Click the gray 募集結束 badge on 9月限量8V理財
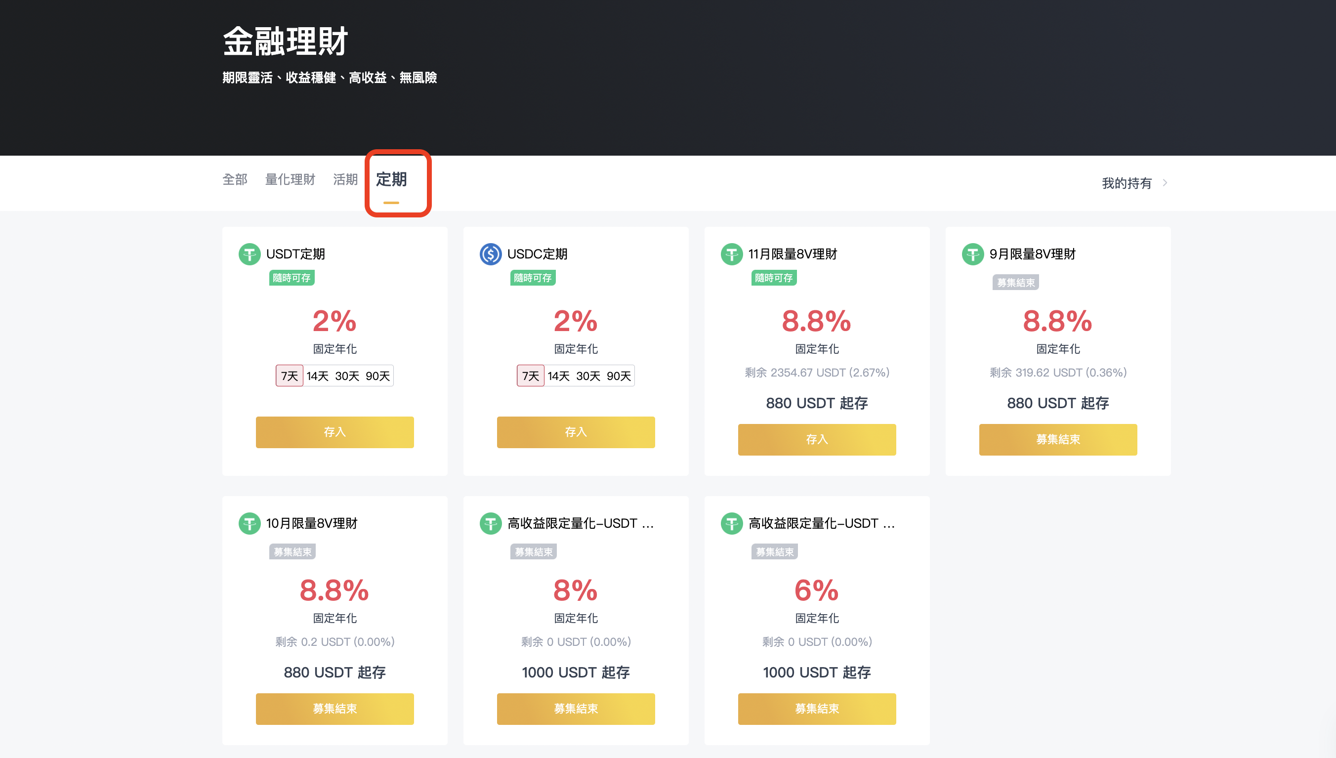 pos(1015,282)
